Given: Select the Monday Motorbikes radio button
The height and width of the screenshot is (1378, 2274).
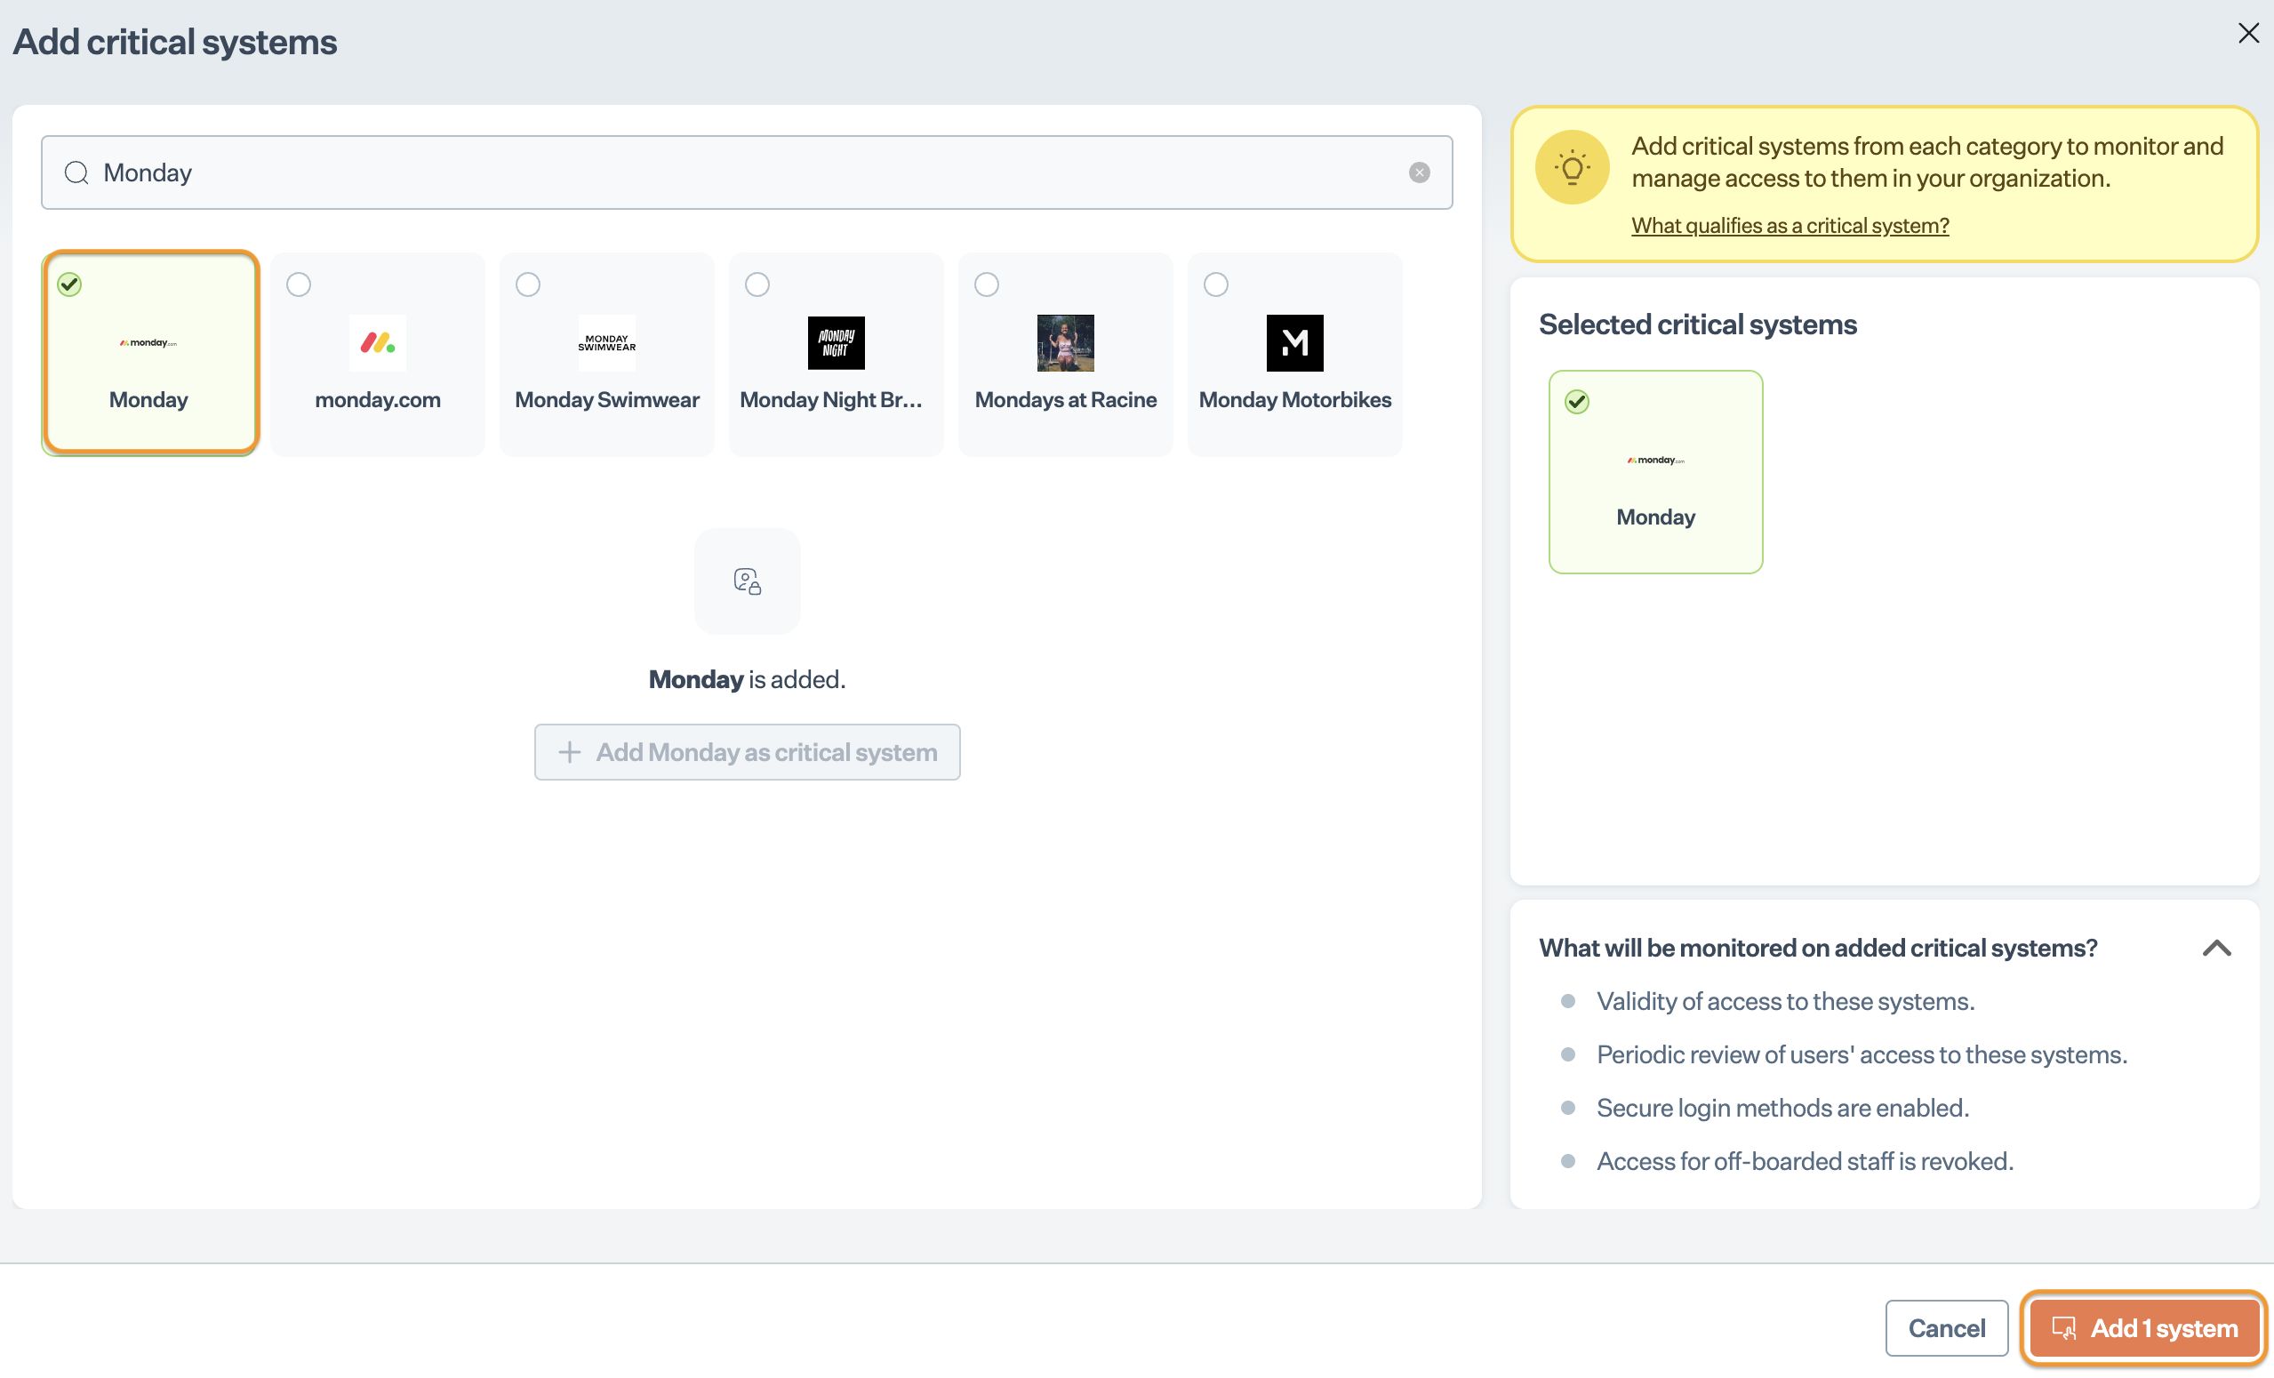Looking at the screenshot, I should click(1215, 284).
